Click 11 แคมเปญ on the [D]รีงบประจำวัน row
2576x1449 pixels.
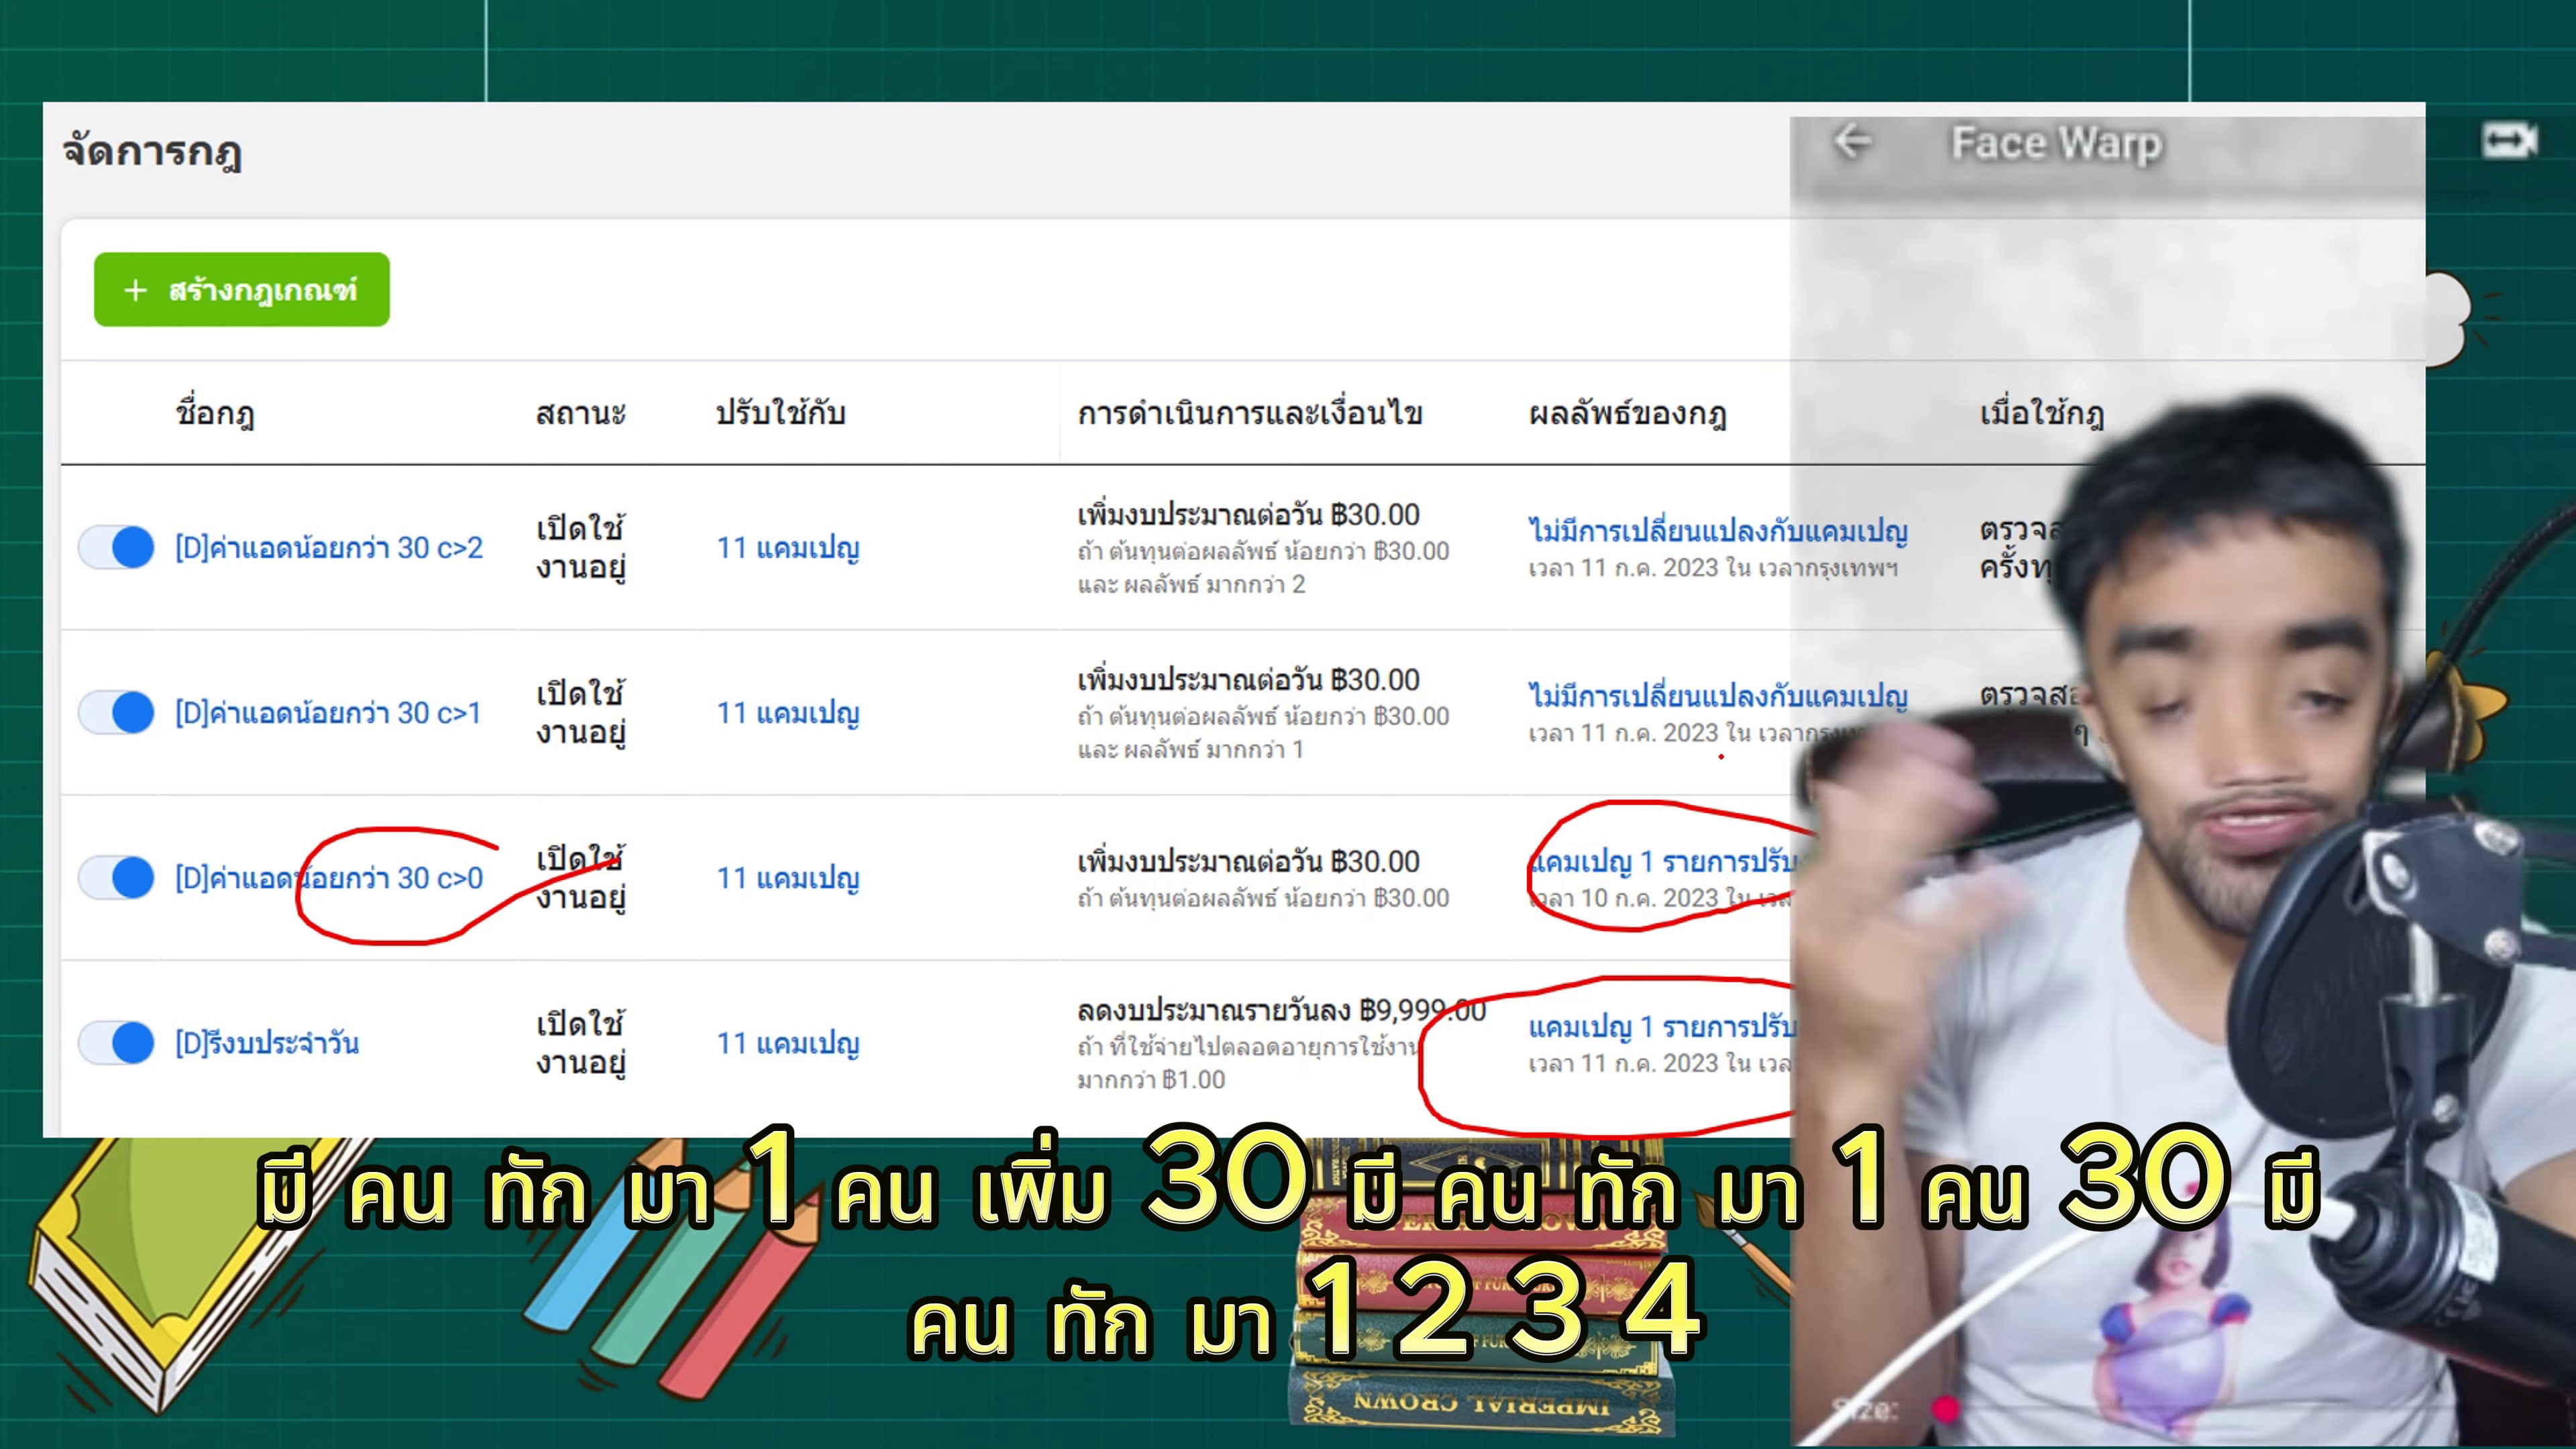(789, 1042)
